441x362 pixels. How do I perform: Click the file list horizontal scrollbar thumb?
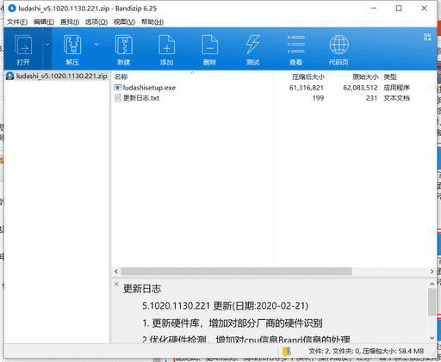pos(236,271)
